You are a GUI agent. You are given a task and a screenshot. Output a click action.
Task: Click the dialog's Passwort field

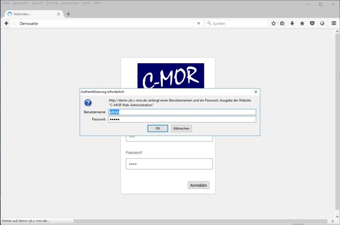[182, 119]
